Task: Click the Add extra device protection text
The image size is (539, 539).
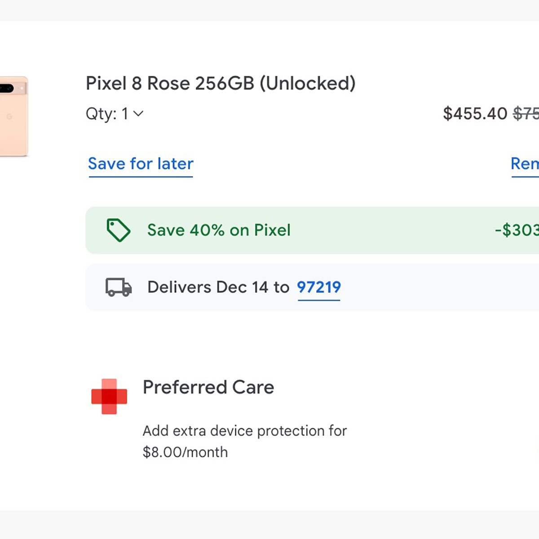Action: pyautogui.click(x=245, y=431)
